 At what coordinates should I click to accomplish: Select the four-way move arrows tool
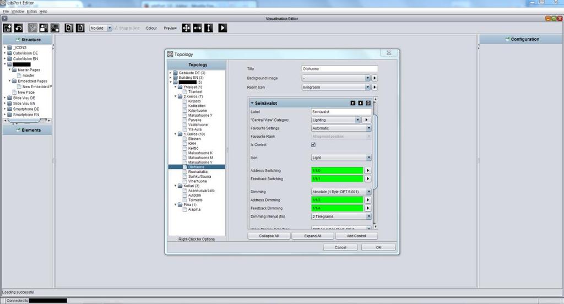(186, 28)
